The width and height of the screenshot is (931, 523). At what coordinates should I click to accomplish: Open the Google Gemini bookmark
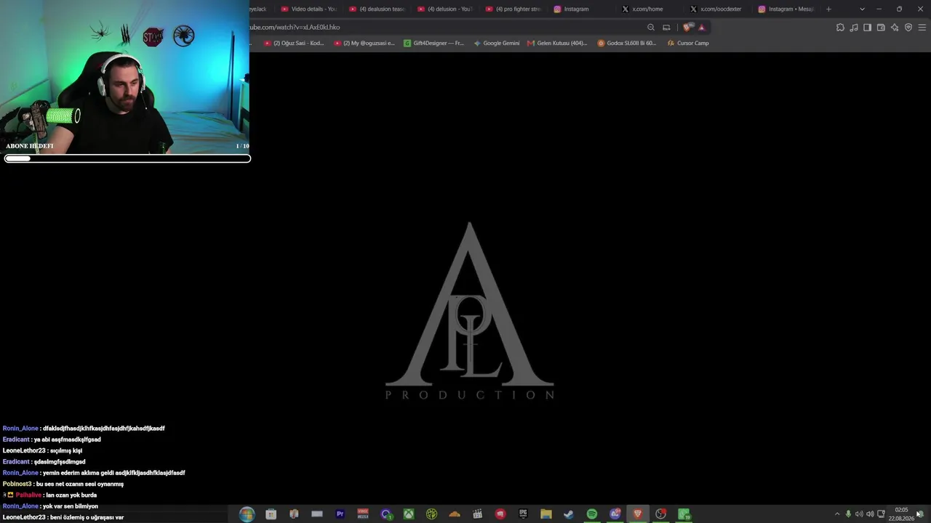(x=497, y=43)
